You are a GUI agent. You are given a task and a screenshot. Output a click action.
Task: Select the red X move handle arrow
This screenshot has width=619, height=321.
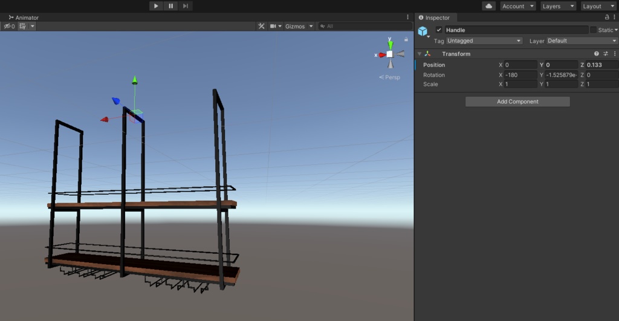coord(104,119)
